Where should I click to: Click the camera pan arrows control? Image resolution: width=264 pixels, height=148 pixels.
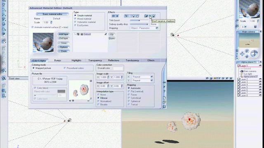(242, 54)
